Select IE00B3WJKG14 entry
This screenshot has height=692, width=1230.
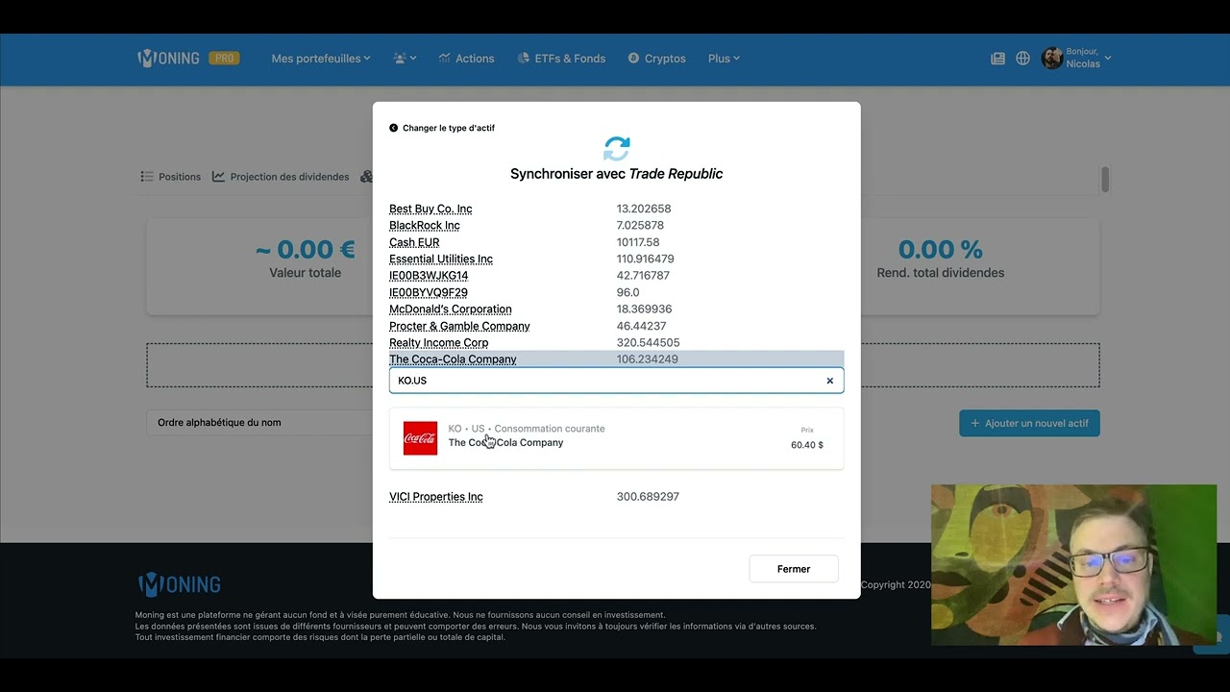[429, 276]
